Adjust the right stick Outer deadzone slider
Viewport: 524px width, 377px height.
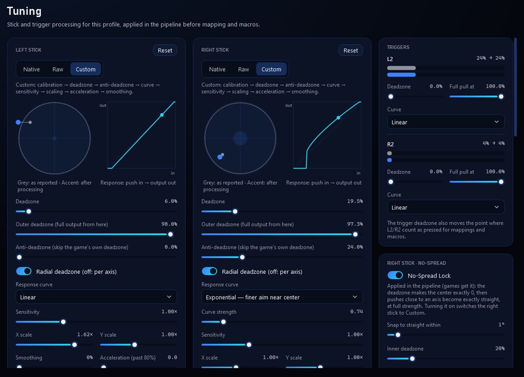282,234
